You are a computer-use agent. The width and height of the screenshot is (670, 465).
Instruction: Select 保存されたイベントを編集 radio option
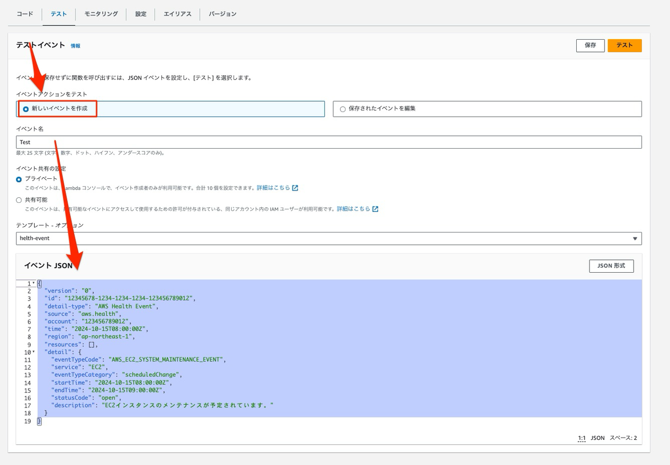click(x=343, y=108)
